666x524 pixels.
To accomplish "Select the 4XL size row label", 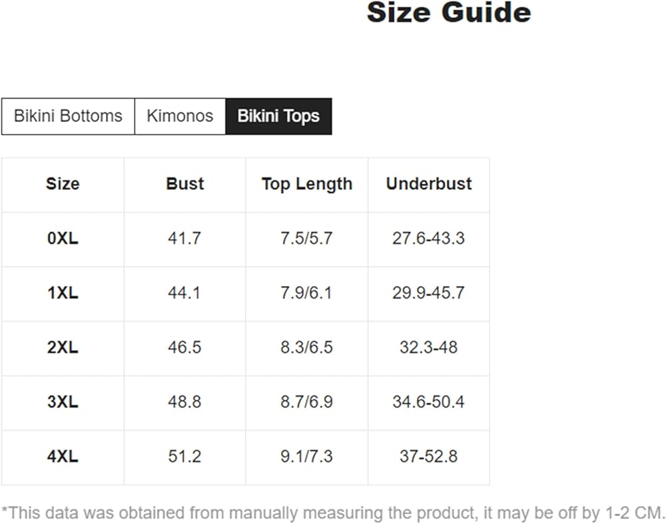I will 63,457.
